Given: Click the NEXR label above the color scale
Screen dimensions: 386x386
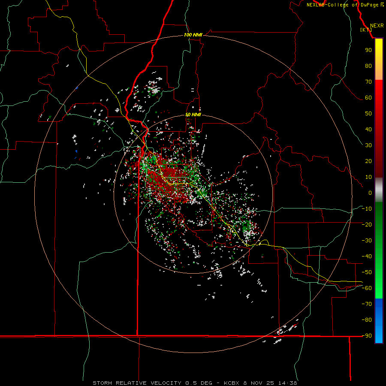Looking at the screenshot, I should click(x=377, y=26).
